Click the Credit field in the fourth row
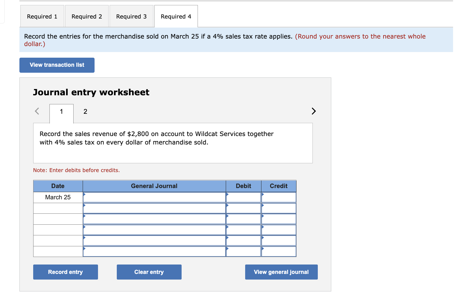 279,230
